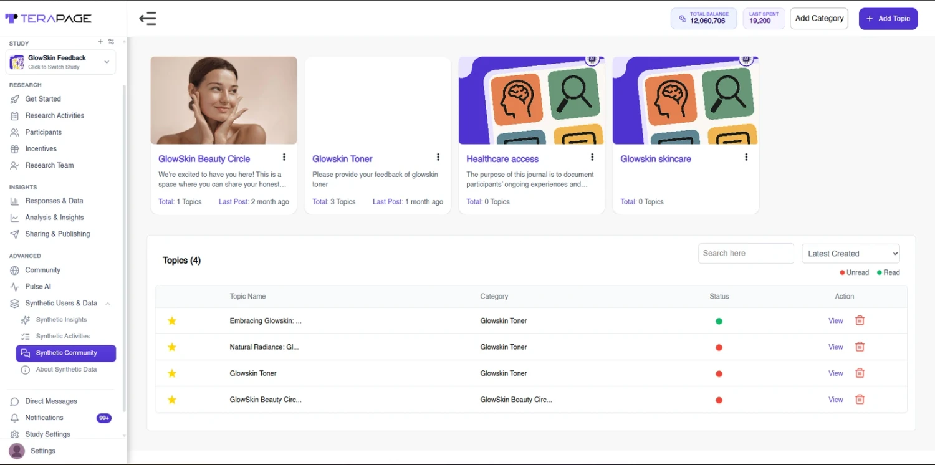Unstar the Glowskin Toner topic row

172,373
